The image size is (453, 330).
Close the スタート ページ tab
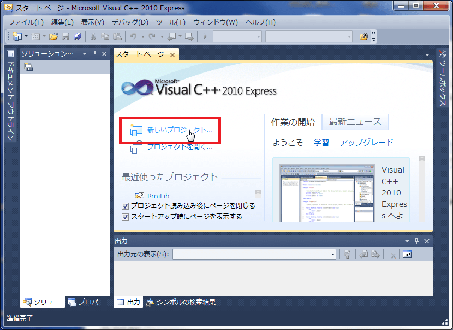coord(172,55)
